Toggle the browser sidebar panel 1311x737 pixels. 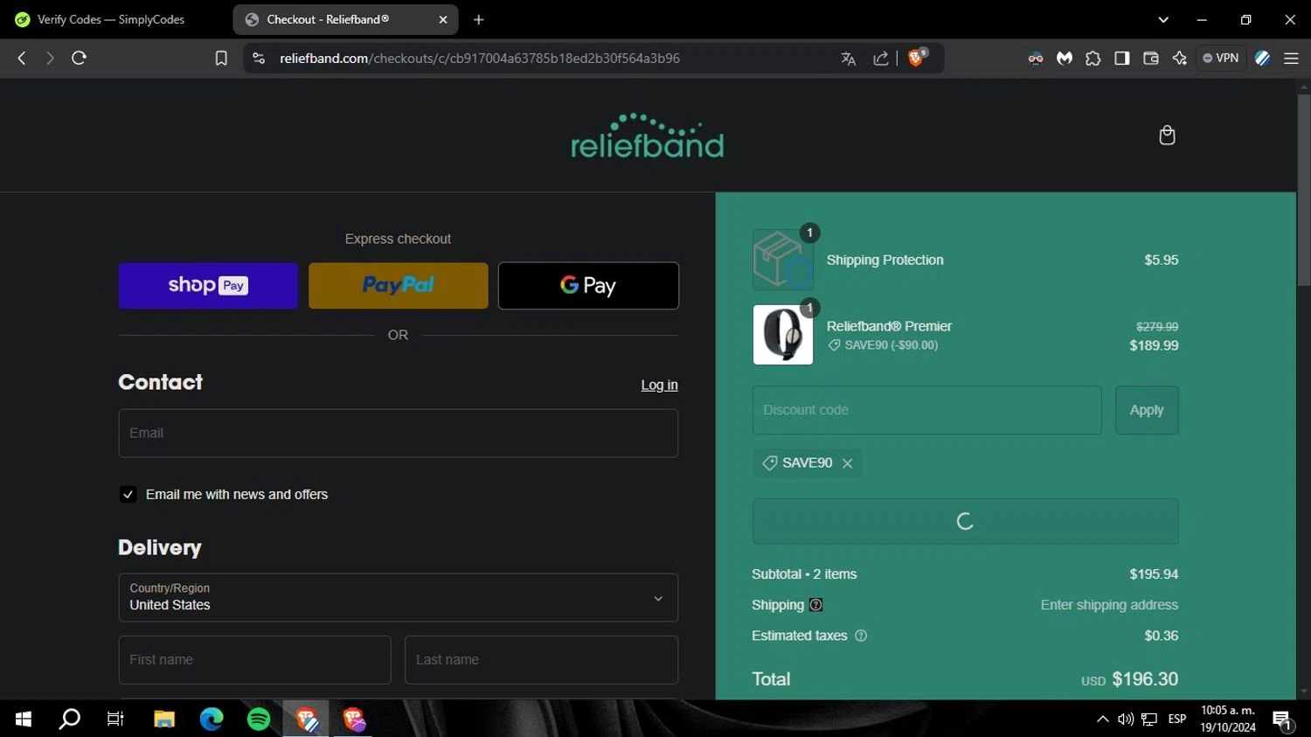pyautogui.click(x=1121, y=59)
